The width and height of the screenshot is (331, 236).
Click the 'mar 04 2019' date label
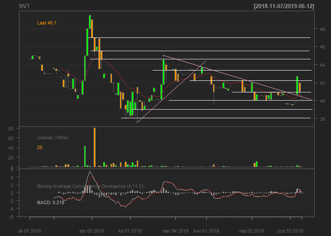coord(175,231)
